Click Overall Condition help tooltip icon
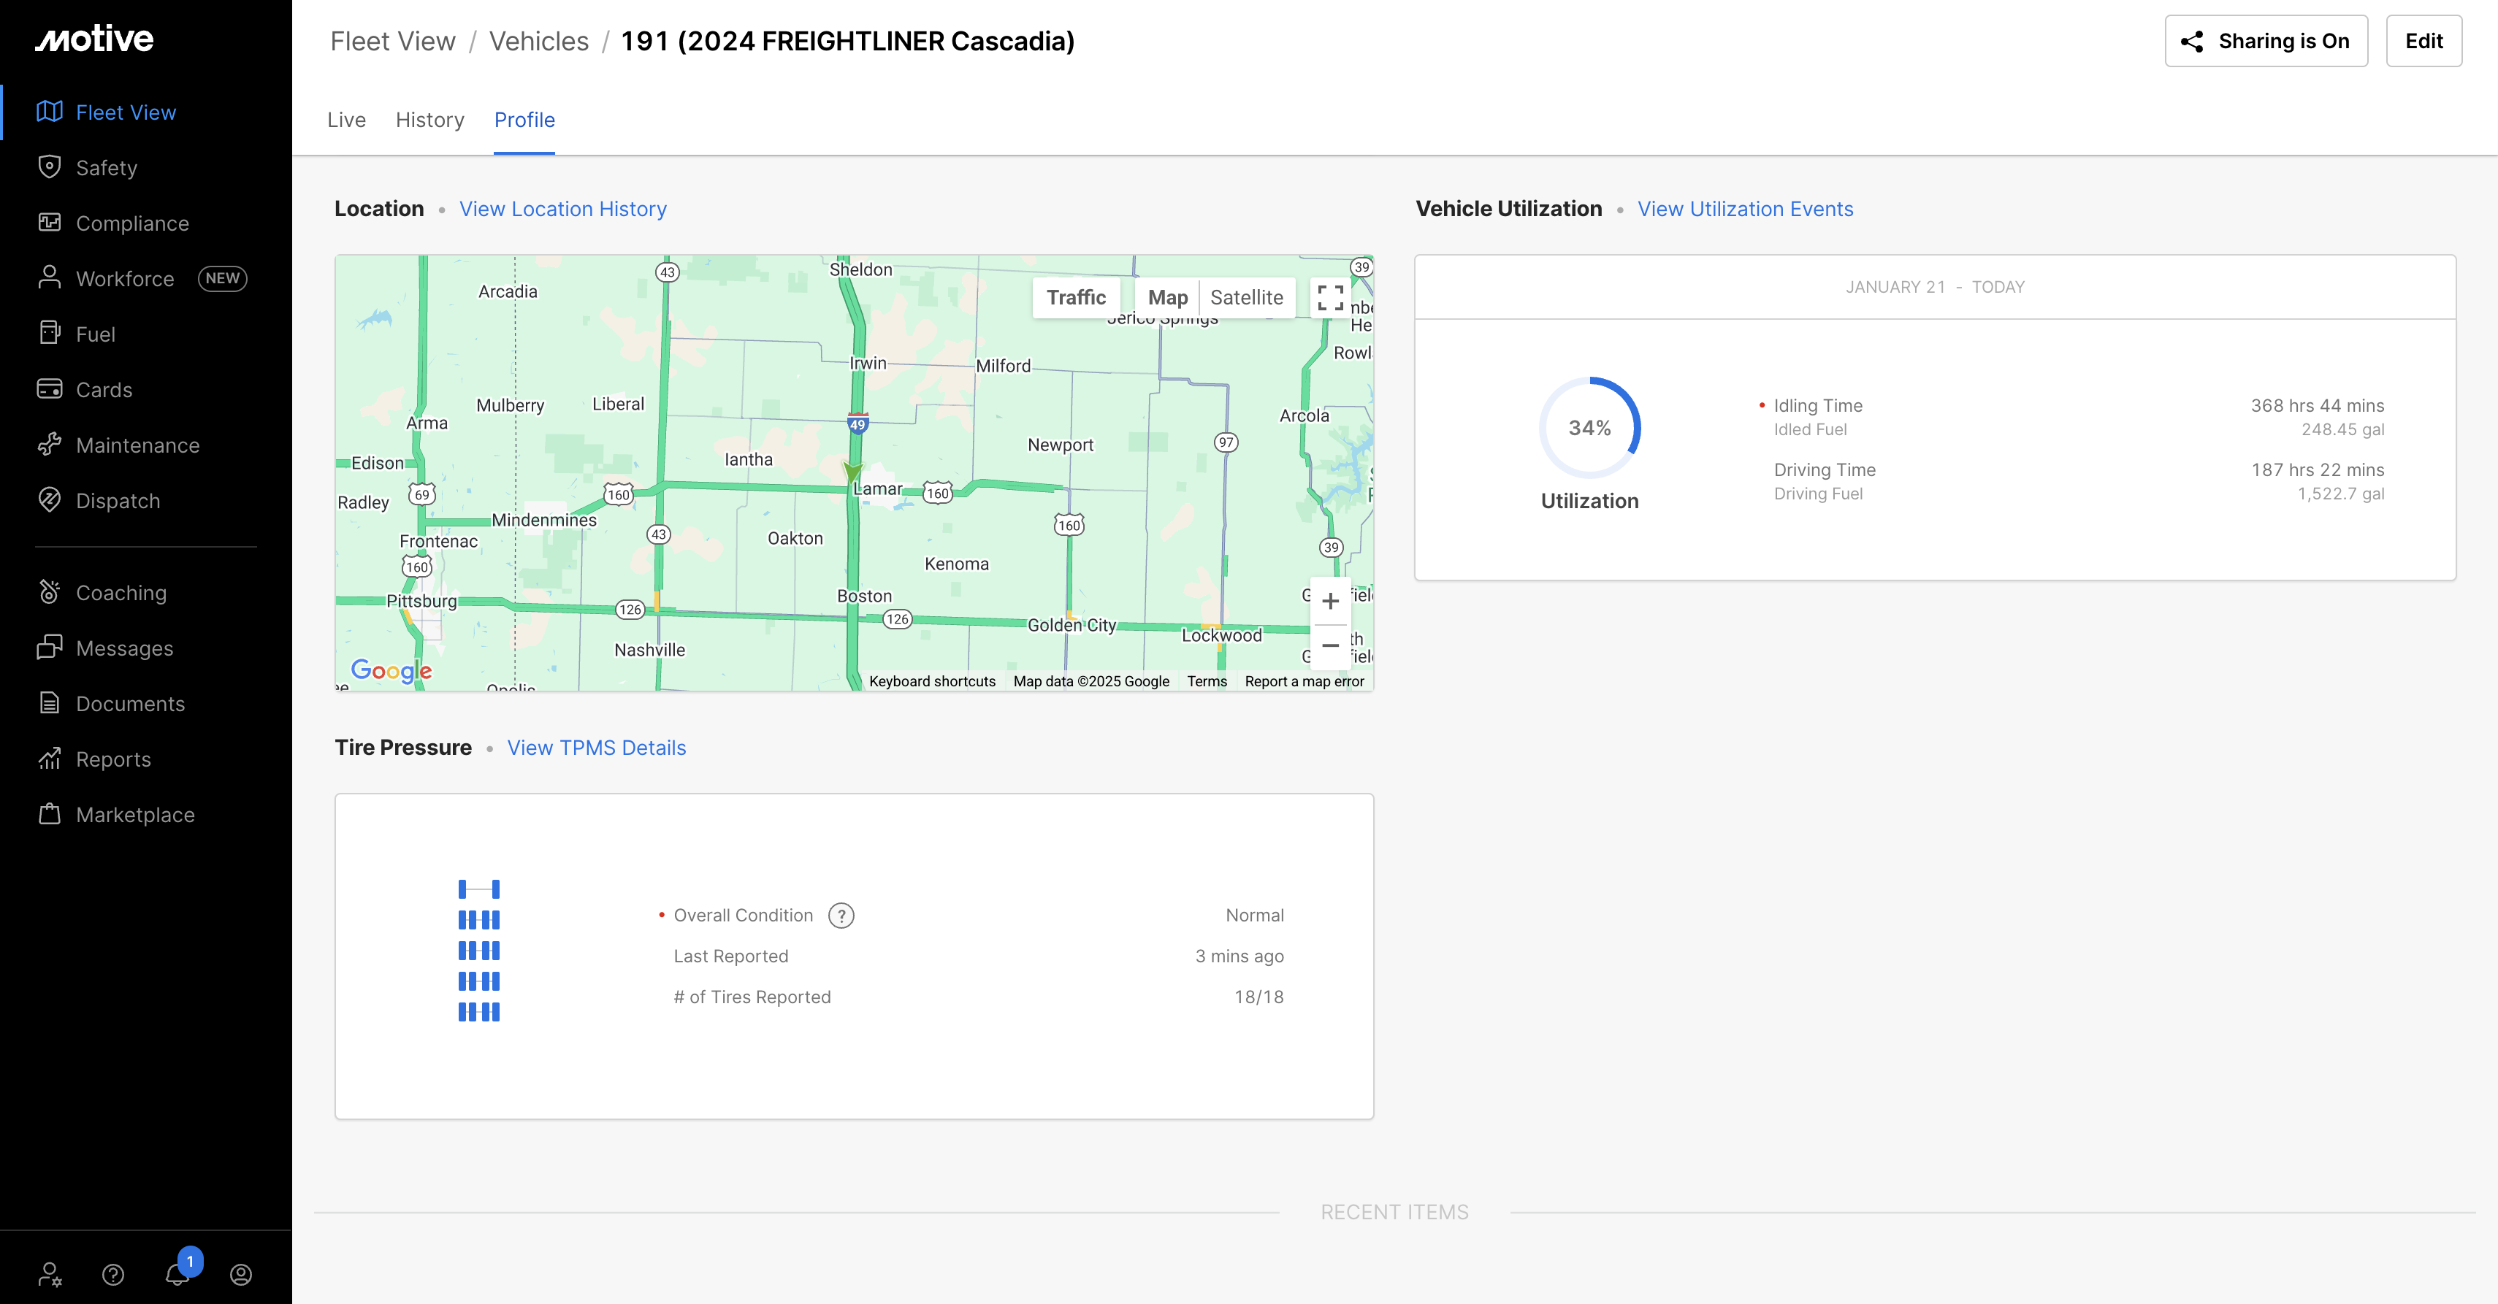2498x1304 pixels. pyautogui.click(x=841, y=916)
